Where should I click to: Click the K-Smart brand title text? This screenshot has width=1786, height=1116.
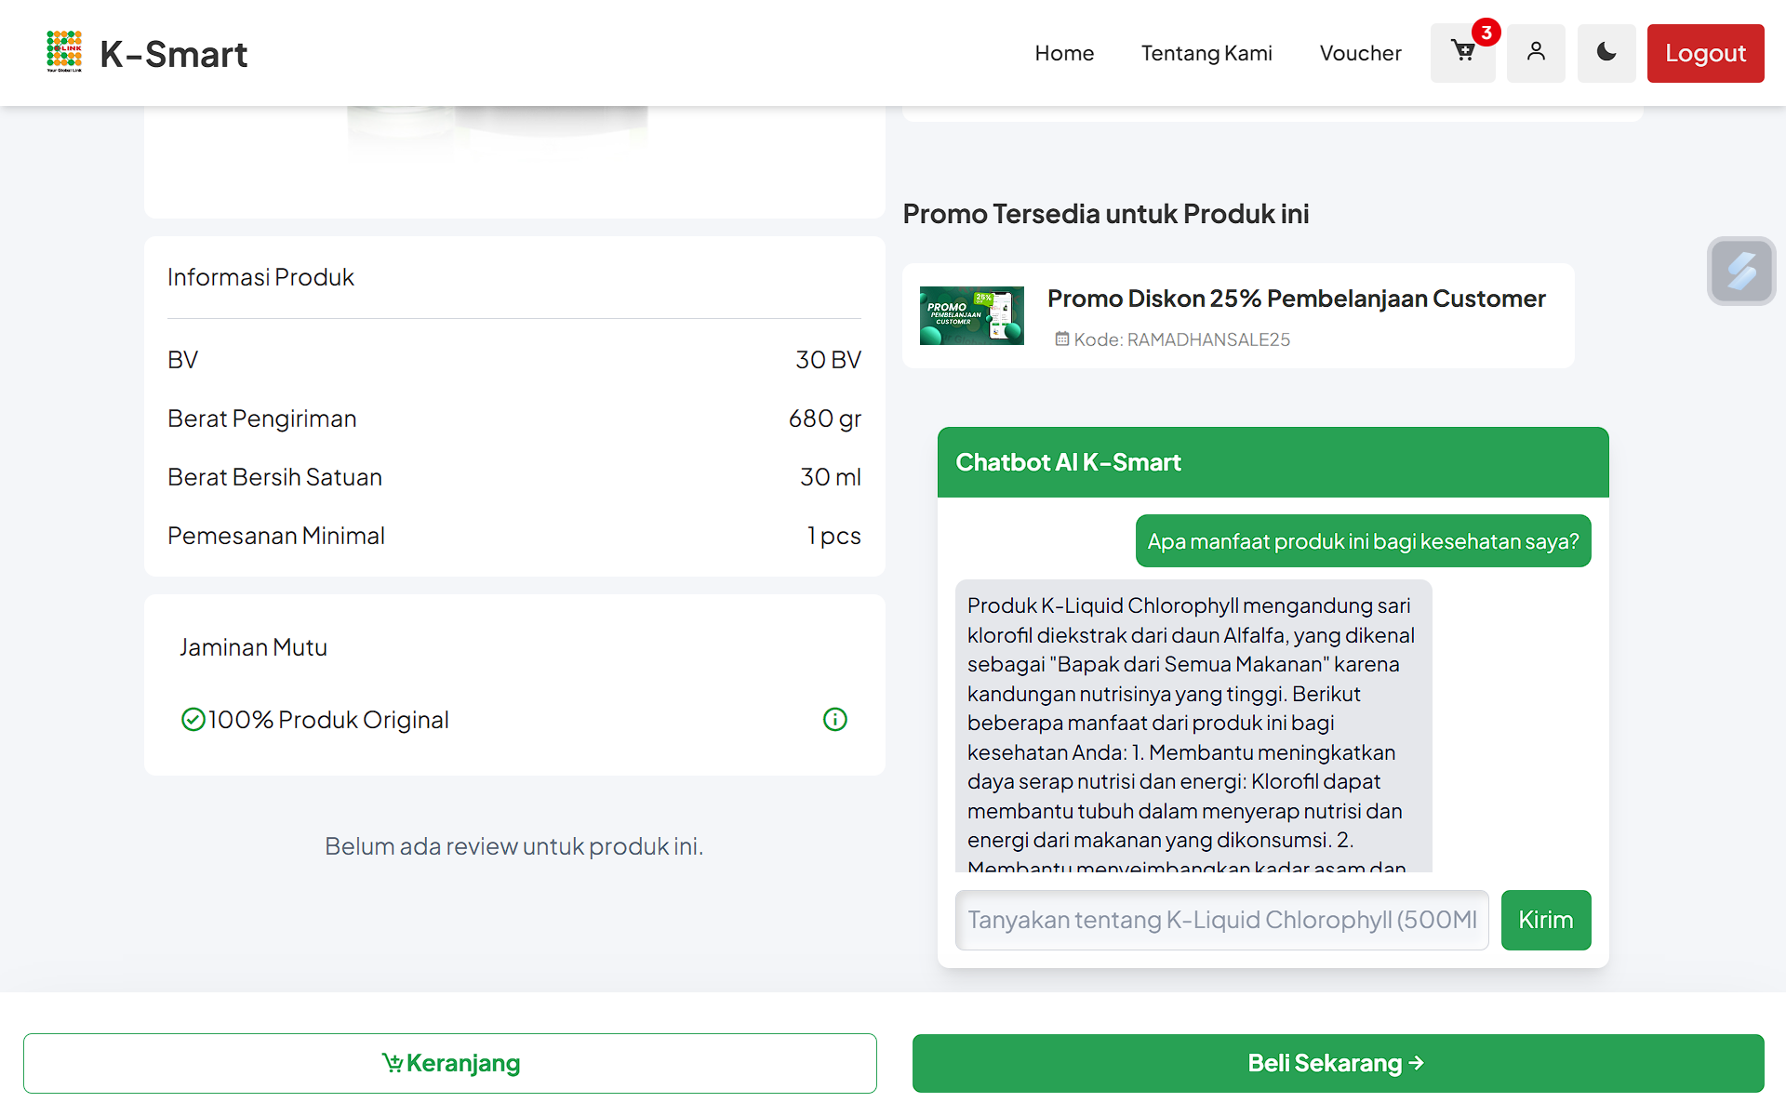tap(173, 54)
